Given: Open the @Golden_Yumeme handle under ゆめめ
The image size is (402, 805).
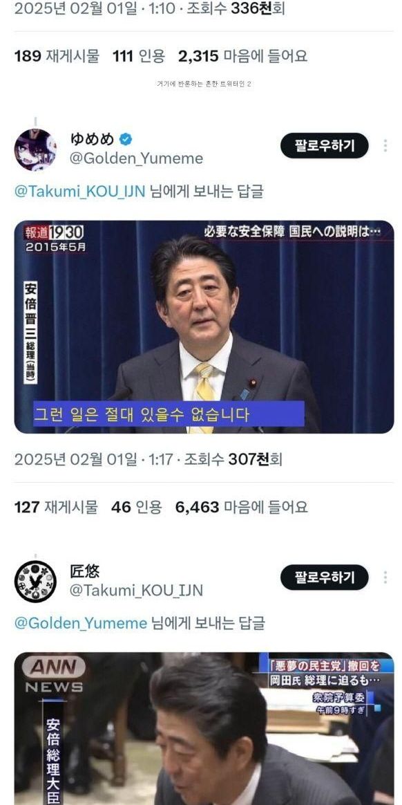Looking at the screenshot, I should [x=136, y=158].
